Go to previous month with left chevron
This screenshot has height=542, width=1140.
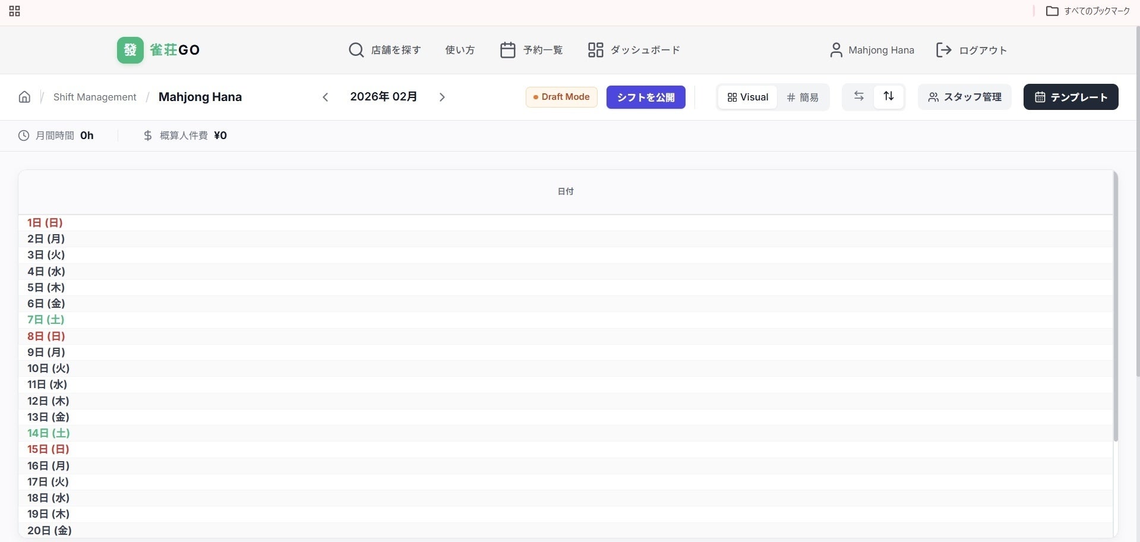(x=325, y=97)
